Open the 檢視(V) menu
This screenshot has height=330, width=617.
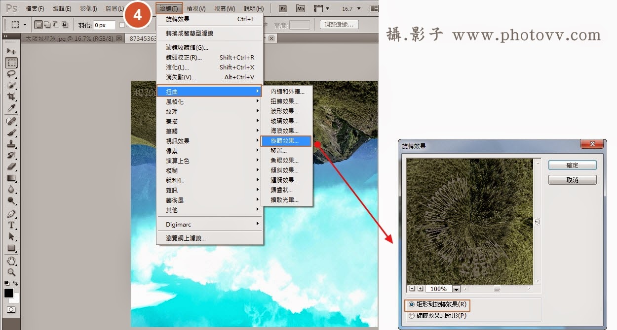(196, 9)
